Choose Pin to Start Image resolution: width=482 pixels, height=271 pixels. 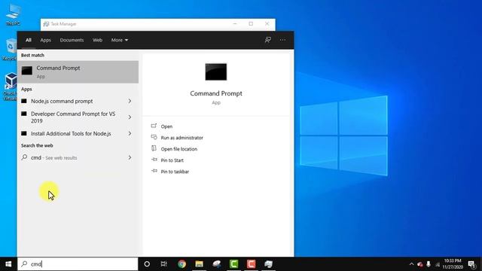[x=172, y=160]
